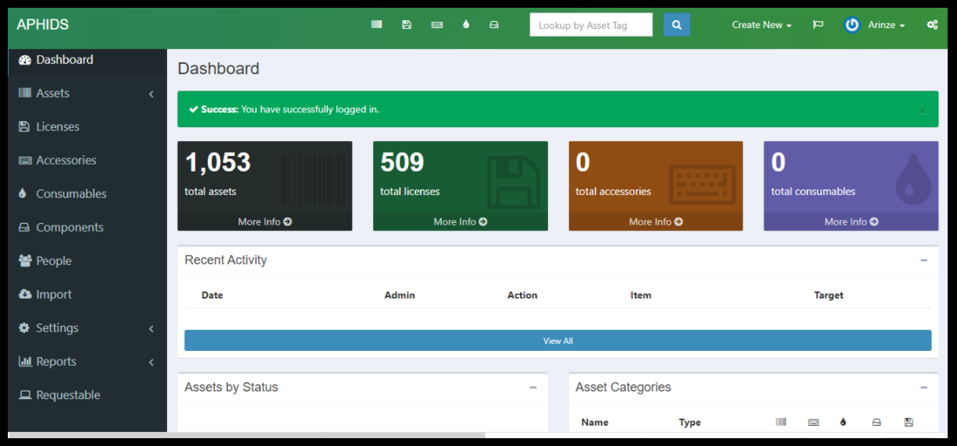Expand the Assets sidebar submenu chevron
Screen dimensions: 957x446
[x=151, y=94]
